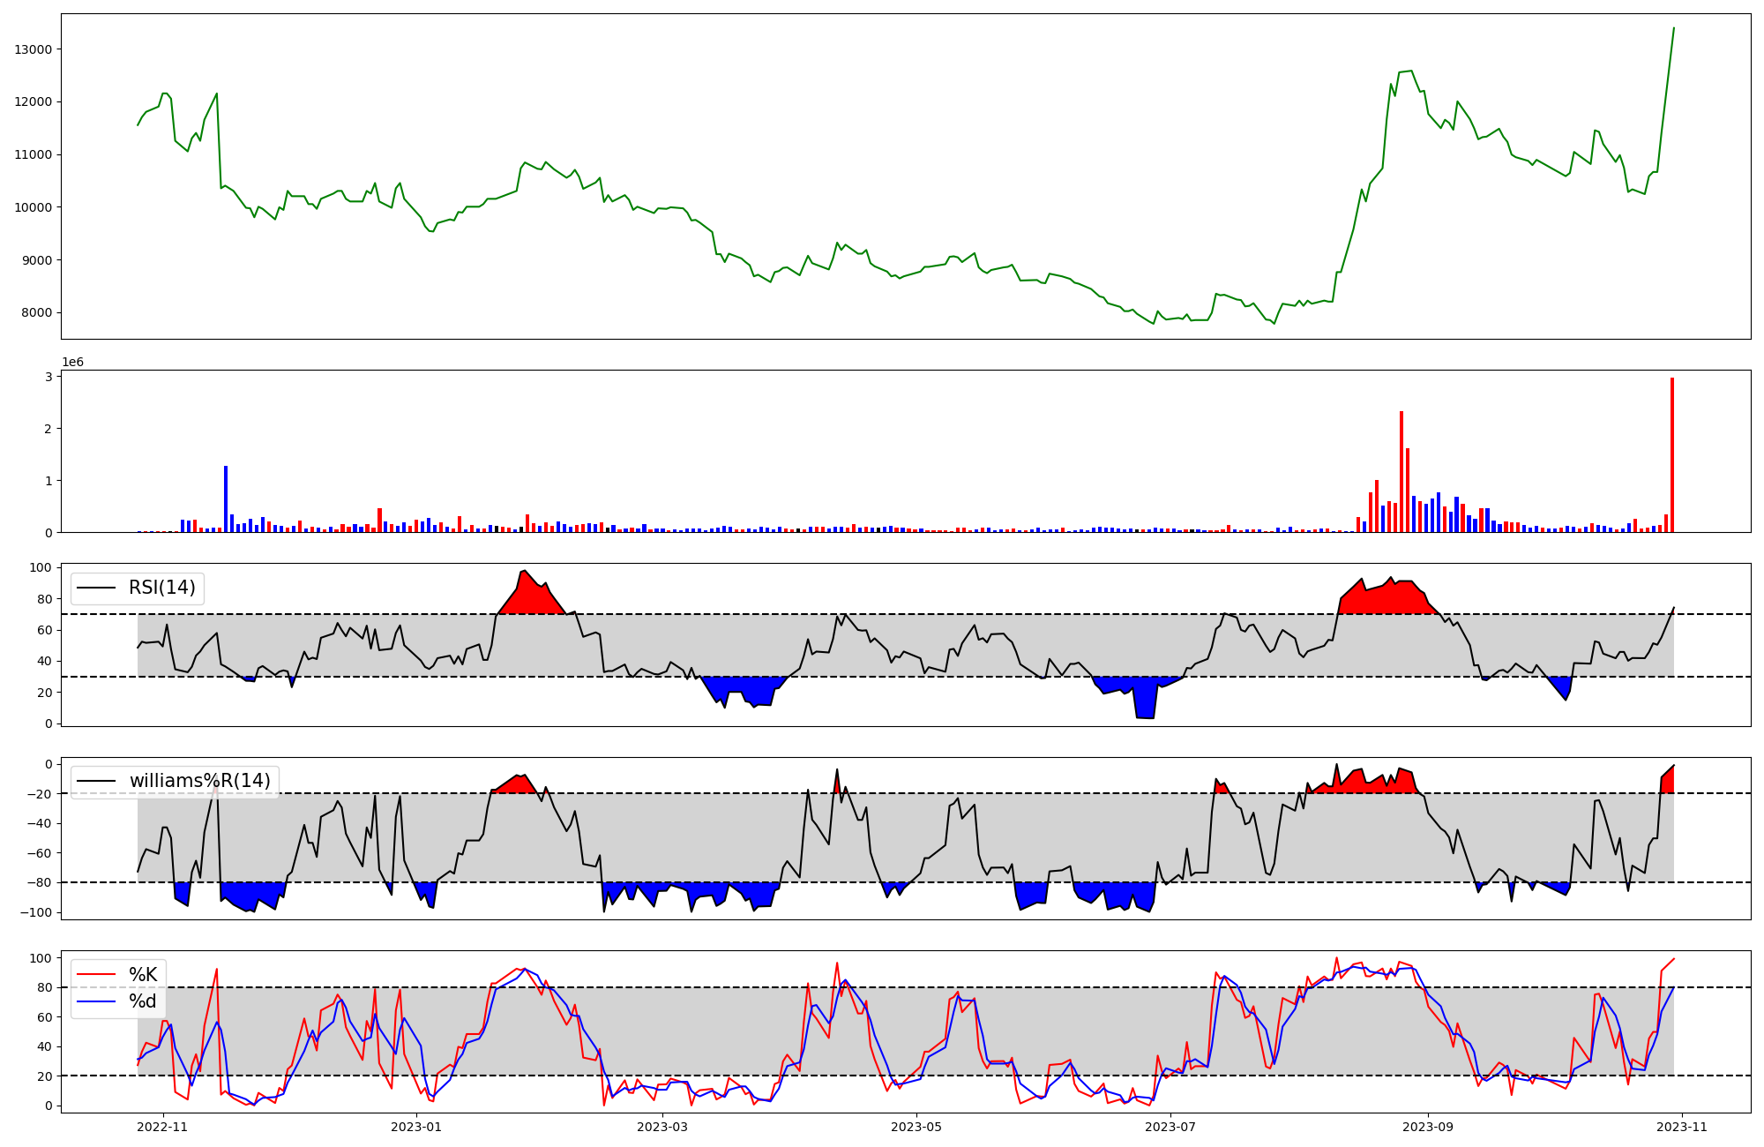Click the blue %d legend entry
The width and height of the screenshot is (1764, 1147).
click(142, 1001)
